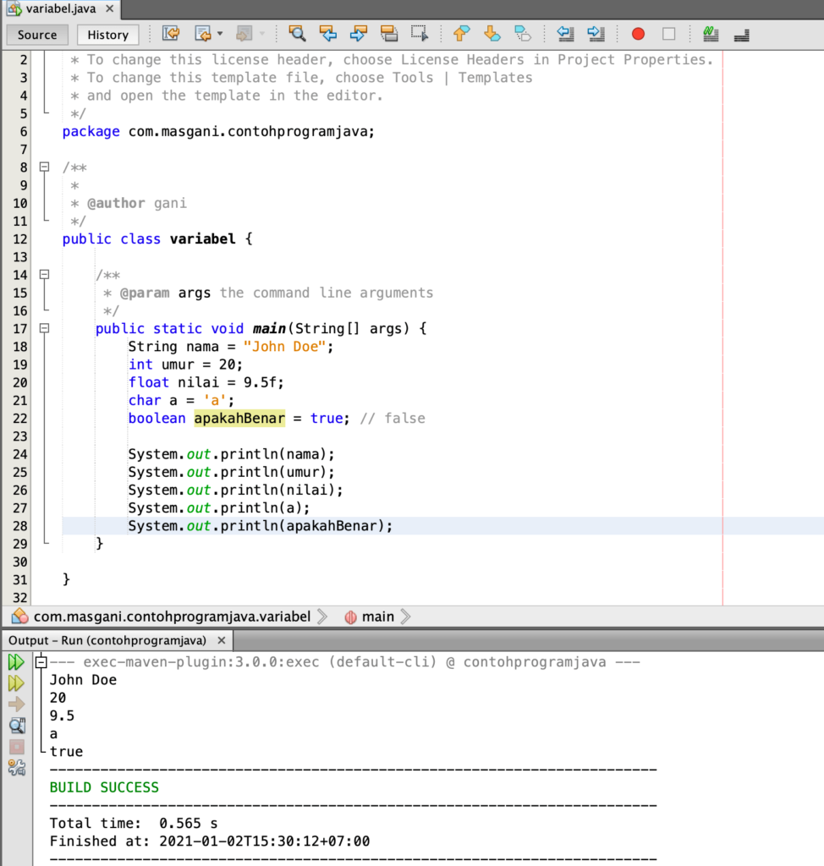
Task: Click the Find Selection magnifier icon
Action: click(297, 34)
